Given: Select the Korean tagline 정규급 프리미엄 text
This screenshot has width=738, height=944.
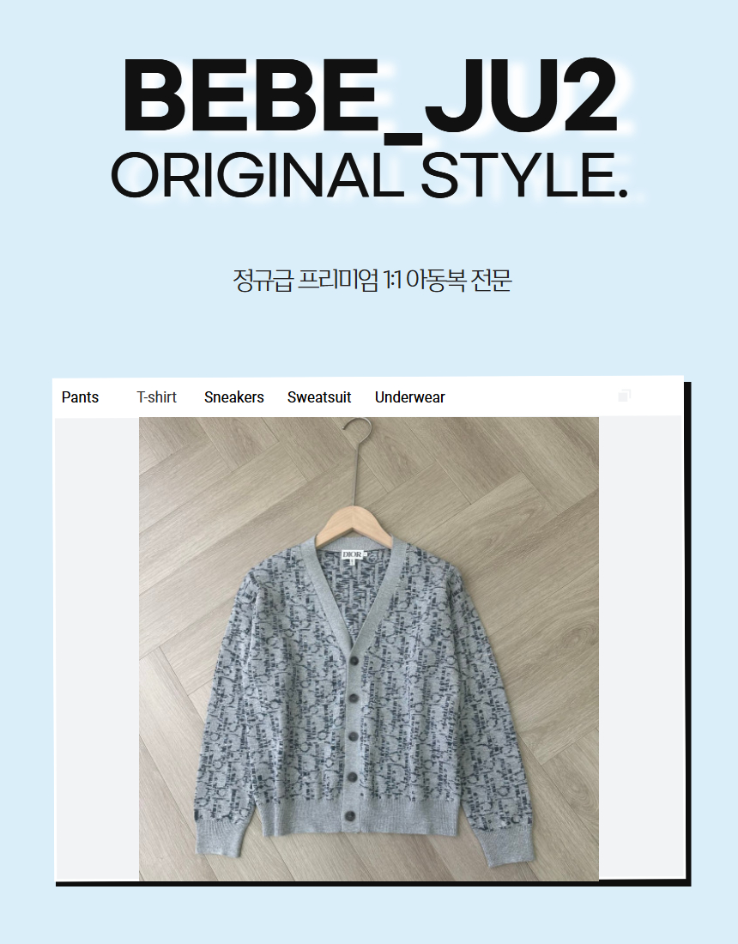Looking at the screenshot, I should 307,280.
